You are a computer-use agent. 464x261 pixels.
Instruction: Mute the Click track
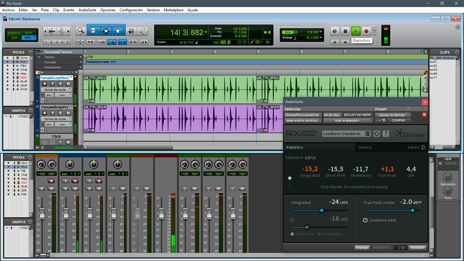click(68, 142)
